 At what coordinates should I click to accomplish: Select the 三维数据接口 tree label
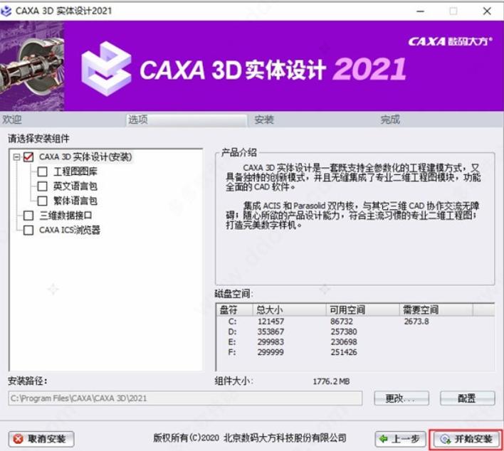[65, 216]
